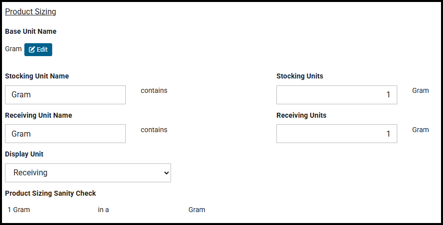Click the Base Unit Name label
The height and width of the screenshot is (225, 443).
(x=31, y=31)
